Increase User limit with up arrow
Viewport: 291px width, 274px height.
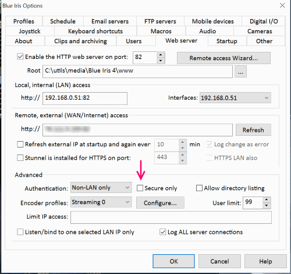point(267,200)
